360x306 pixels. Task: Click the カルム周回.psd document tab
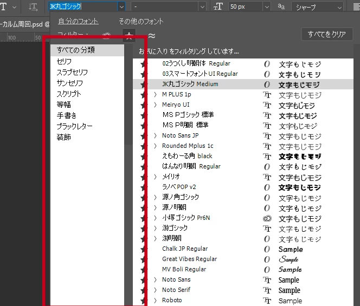tap(24, 24)
